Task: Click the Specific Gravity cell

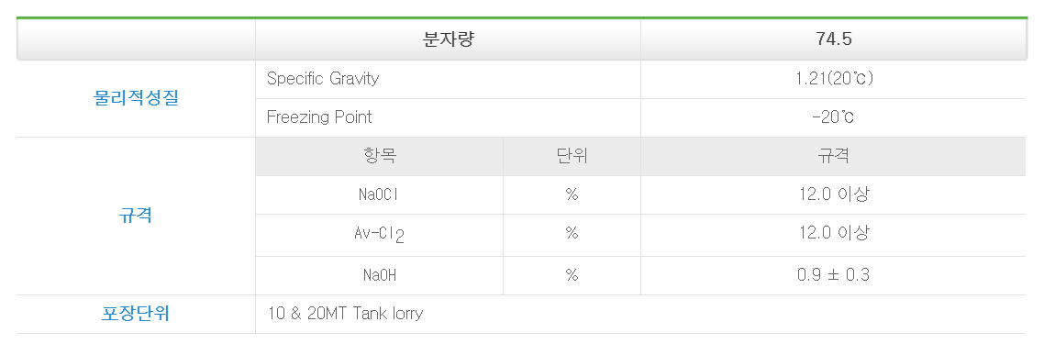Action: click(448, 79)
